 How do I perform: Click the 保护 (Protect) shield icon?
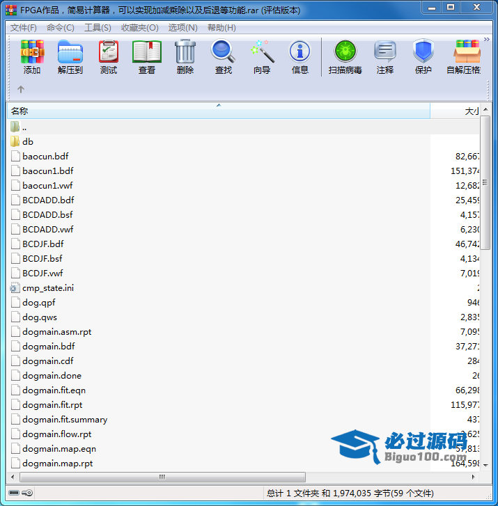coord(423,51)
